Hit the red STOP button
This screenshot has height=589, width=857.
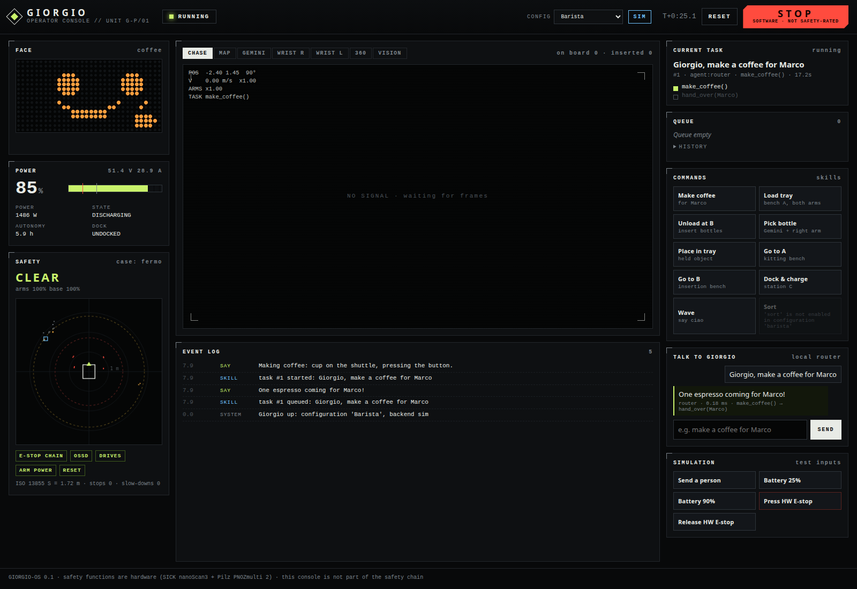coord(795,17)
